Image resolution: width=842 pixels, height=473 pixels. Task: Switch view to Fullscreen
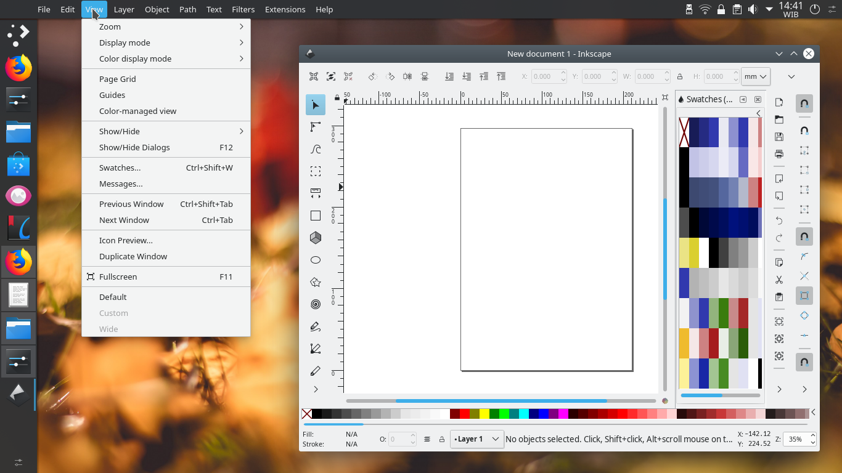click(118, 277)
